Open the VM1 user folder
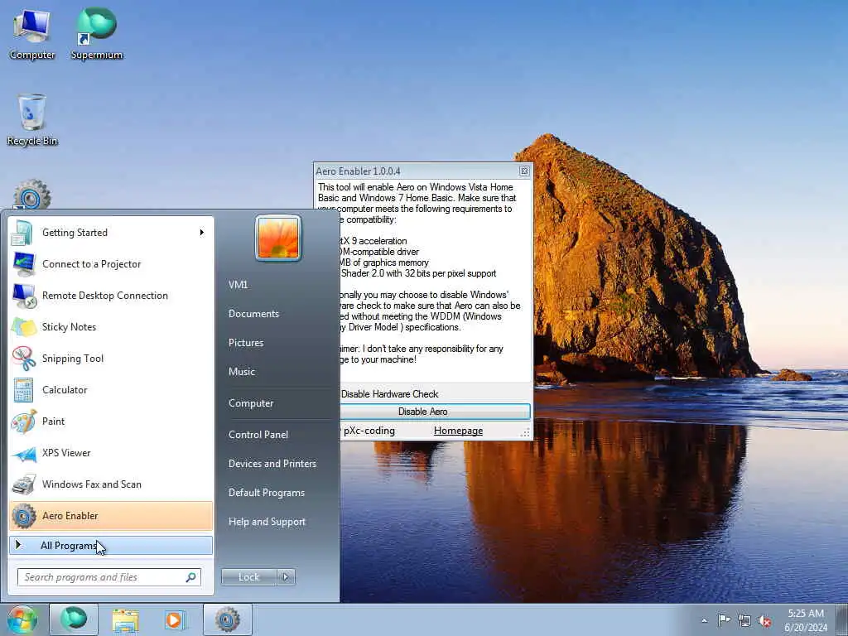This screenshot has height=636, width=848. tap(238, 285)
